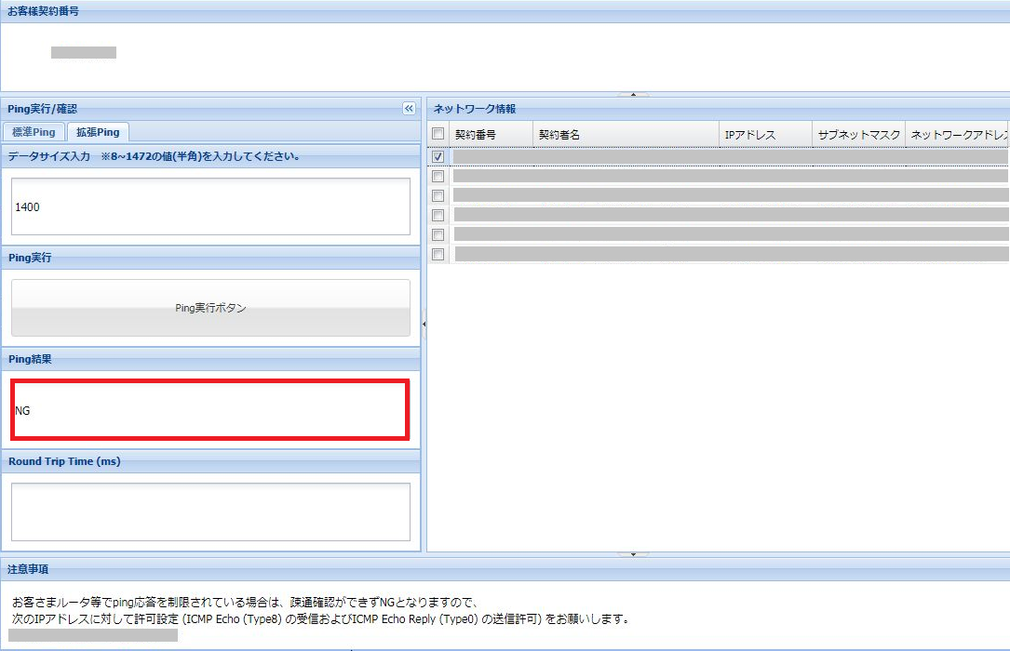Sort by the IPアドレス column header
1010x651 pixels.
point(765,135)
